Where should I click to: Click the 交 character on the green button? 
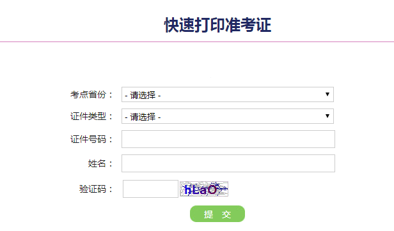[226, 214]
